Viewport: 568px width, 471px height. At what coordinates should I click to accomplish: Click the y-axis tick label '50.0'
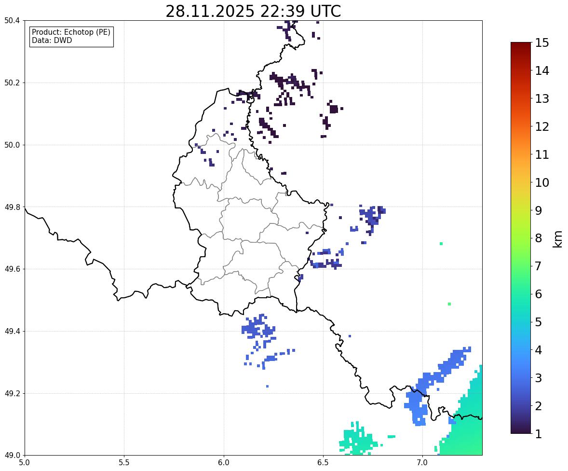11,145
